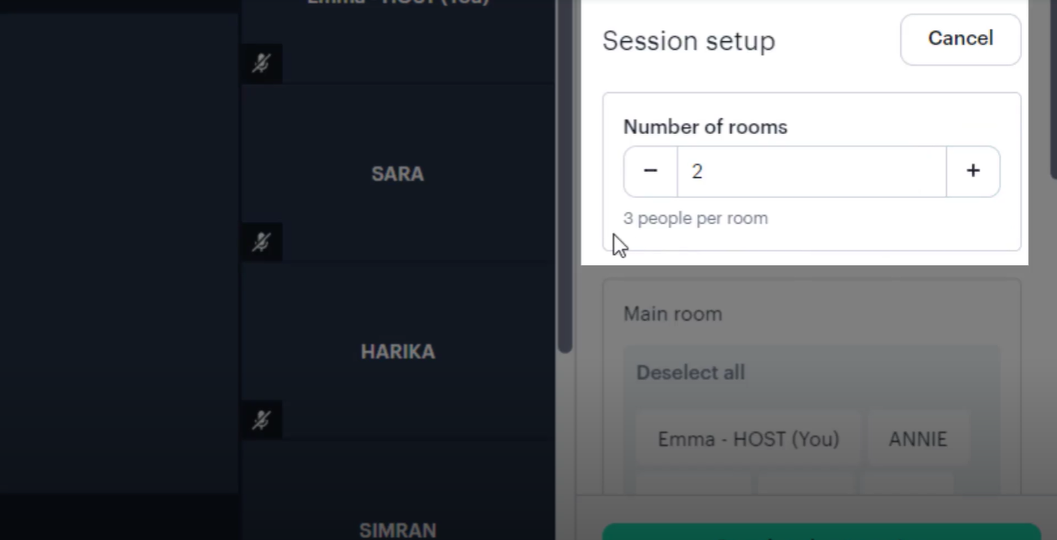Viewport: 1057px width, 540px height.
Task: Select SARA's video tile
Action: tap(397, 174)
